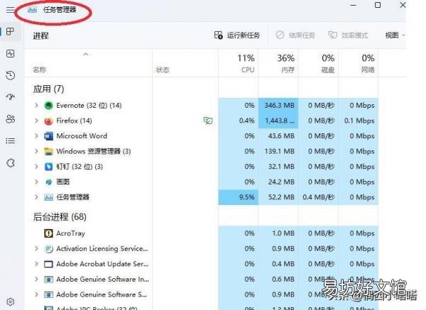Viewport: 426px width, 310px height.
Task: Expand the Evernote process group
Action: coord(36,105)
